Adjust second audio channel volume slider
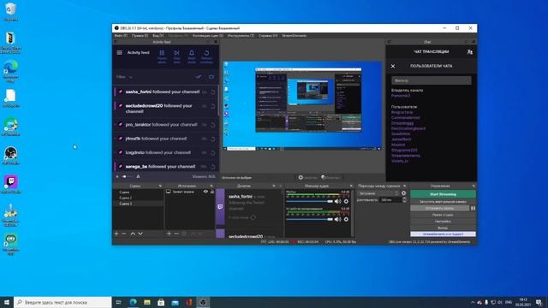Viewport: 548px width, 308px height. [x=309, y=219]
